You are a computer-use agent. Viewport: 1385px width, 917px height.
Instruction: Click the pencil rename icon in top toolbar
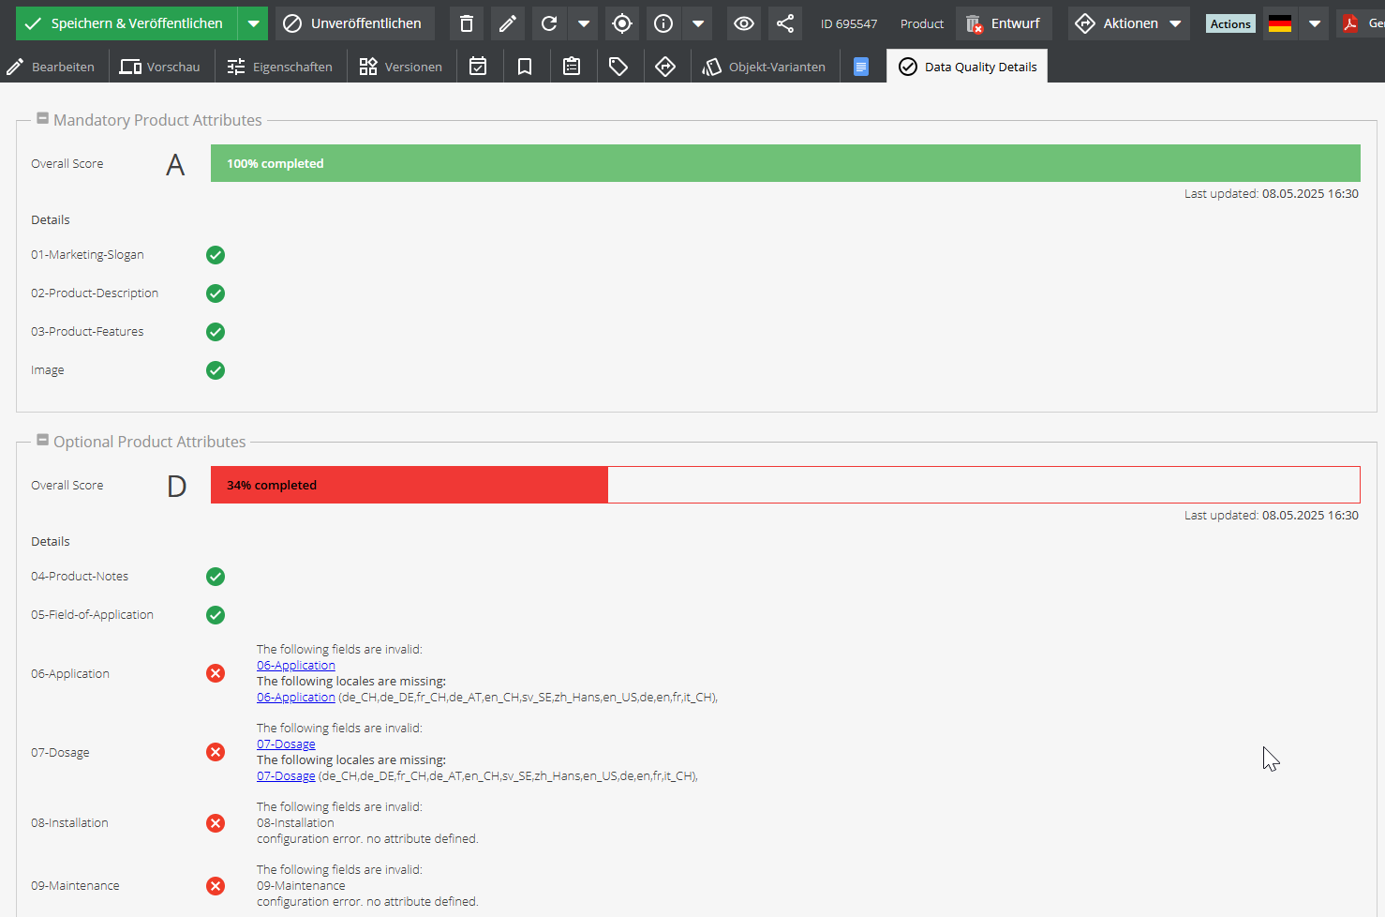508,23
